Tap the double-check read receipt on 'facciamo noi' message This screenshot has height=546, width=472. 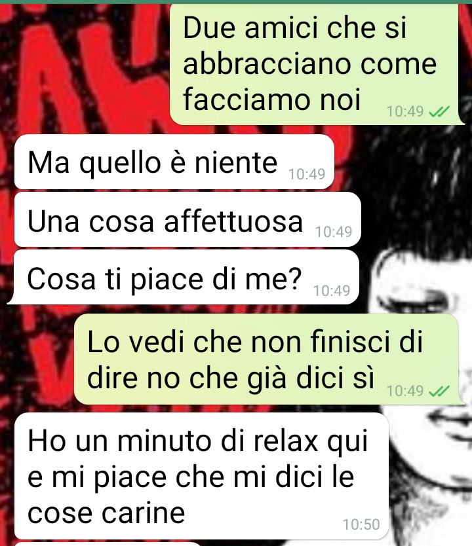tap(439, 112)
